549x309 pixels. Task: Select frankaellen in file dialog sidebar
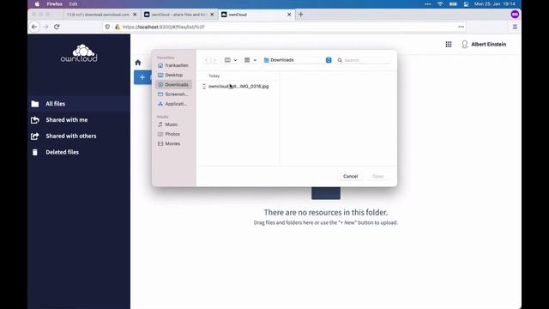point(173,65)
